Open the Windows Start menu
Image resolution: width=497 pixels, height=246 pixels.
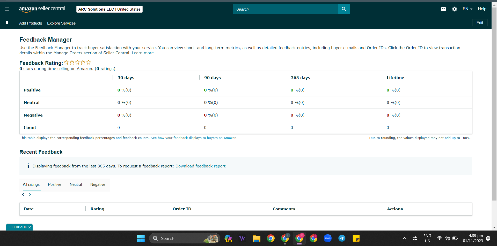(141, 238)
